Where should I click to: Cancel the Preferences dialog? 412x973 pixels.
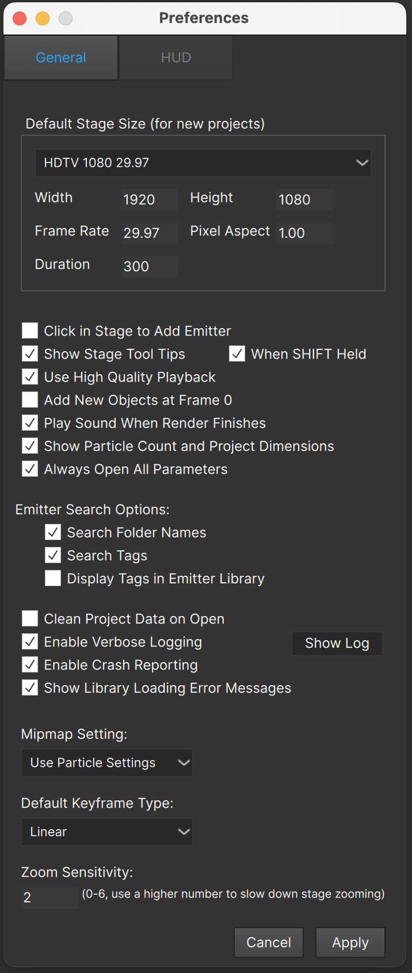pyautogui.click(x=269, y=942)
